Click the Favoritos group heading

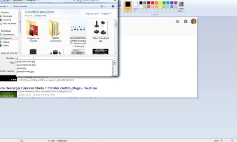[5, 12]
